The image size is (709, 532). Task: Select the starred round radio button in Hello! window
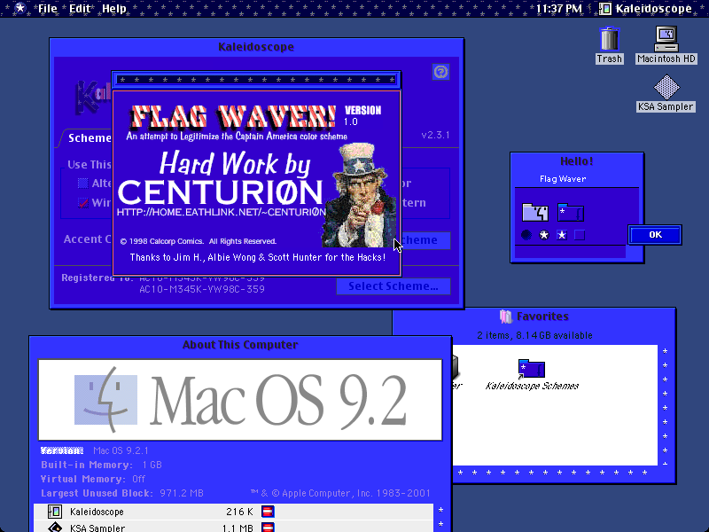click(x=544, y=235)
